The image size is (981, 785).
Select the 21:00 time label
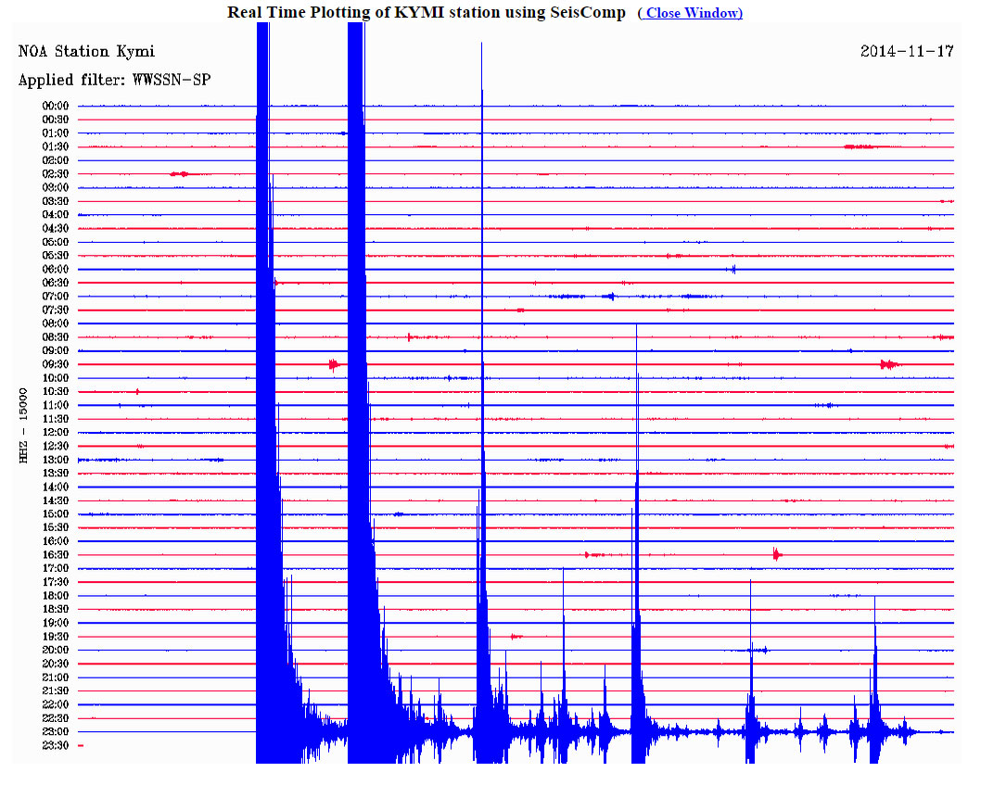(56, 677)
